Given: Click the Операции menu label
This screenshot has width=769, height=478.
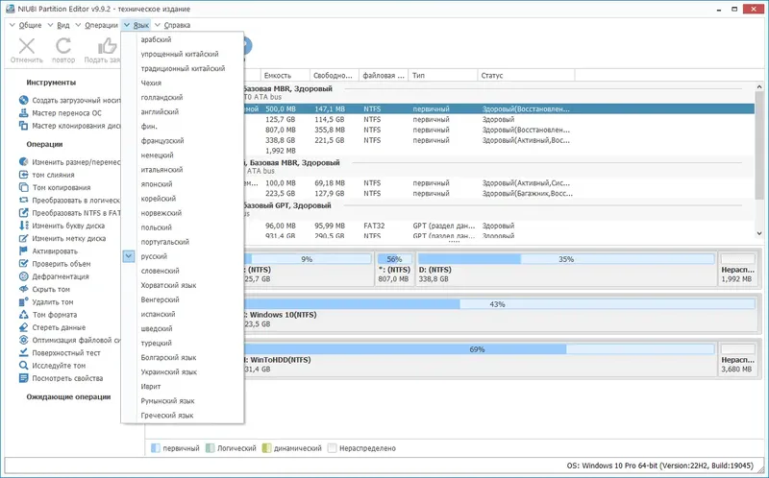Looking at the screenshot, I should tap(101, 25).
